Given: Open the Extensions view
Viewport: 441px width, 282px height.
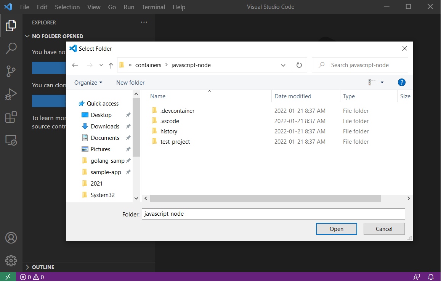Looking at the screenshot, I should point(11,117).
